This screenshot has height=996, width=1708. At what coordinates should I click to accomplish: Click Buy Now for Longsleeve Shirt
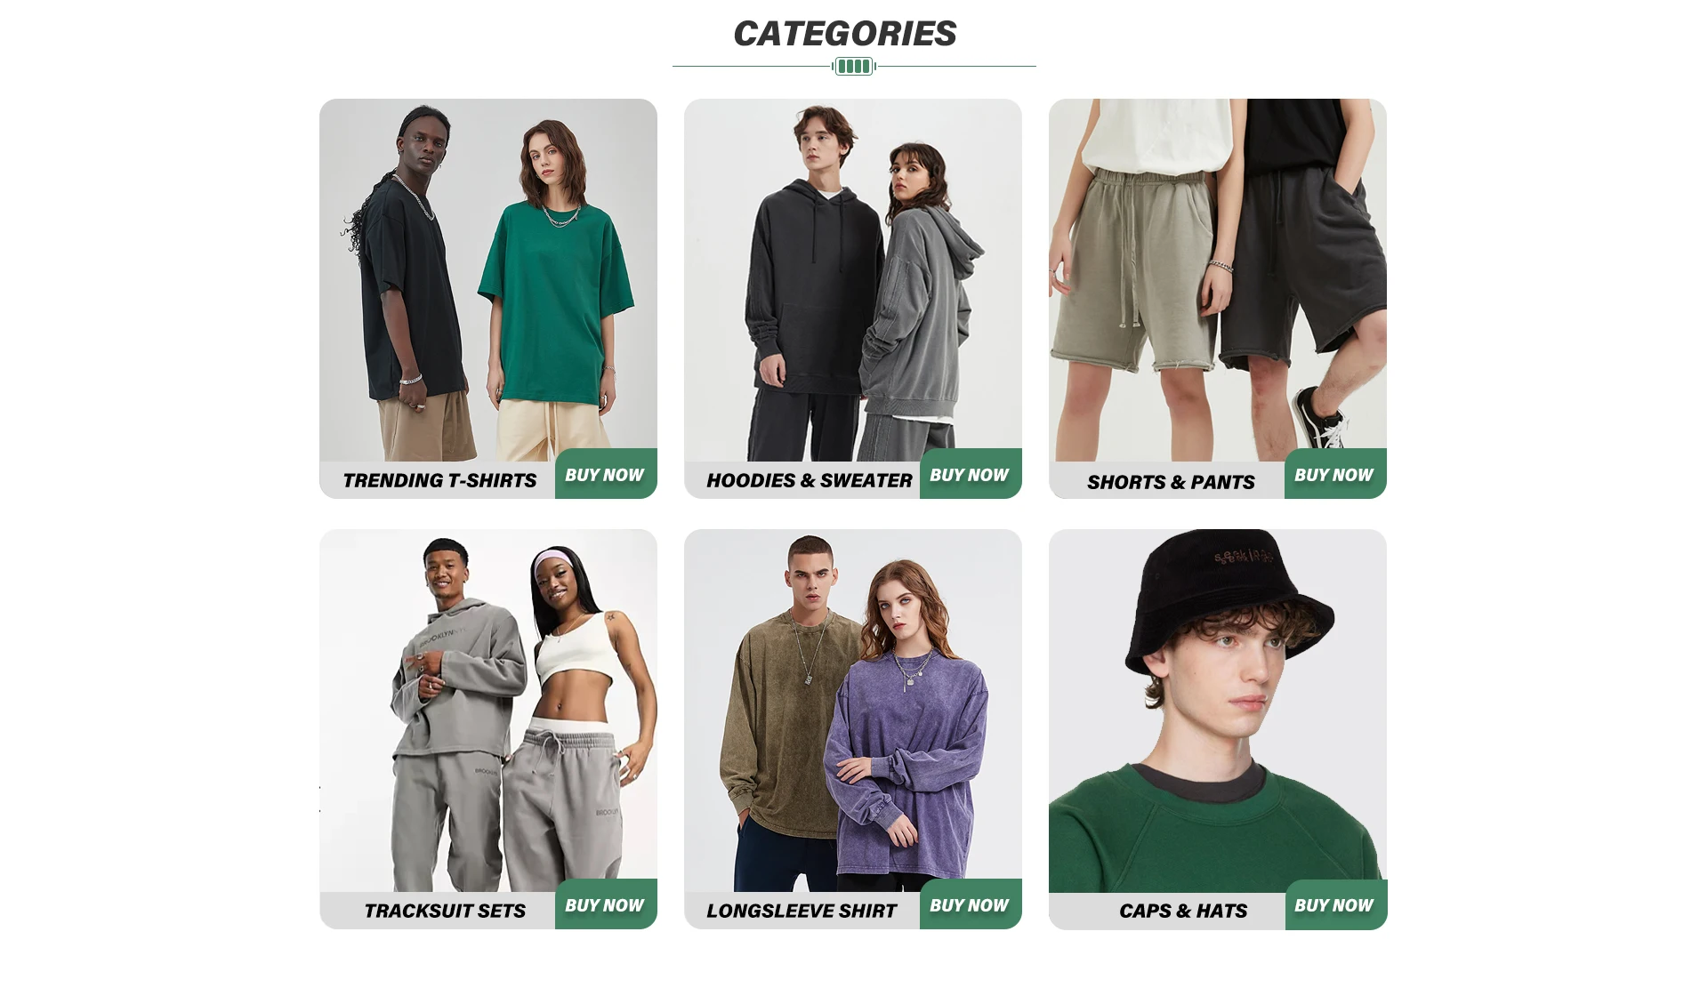pos(971,904)
